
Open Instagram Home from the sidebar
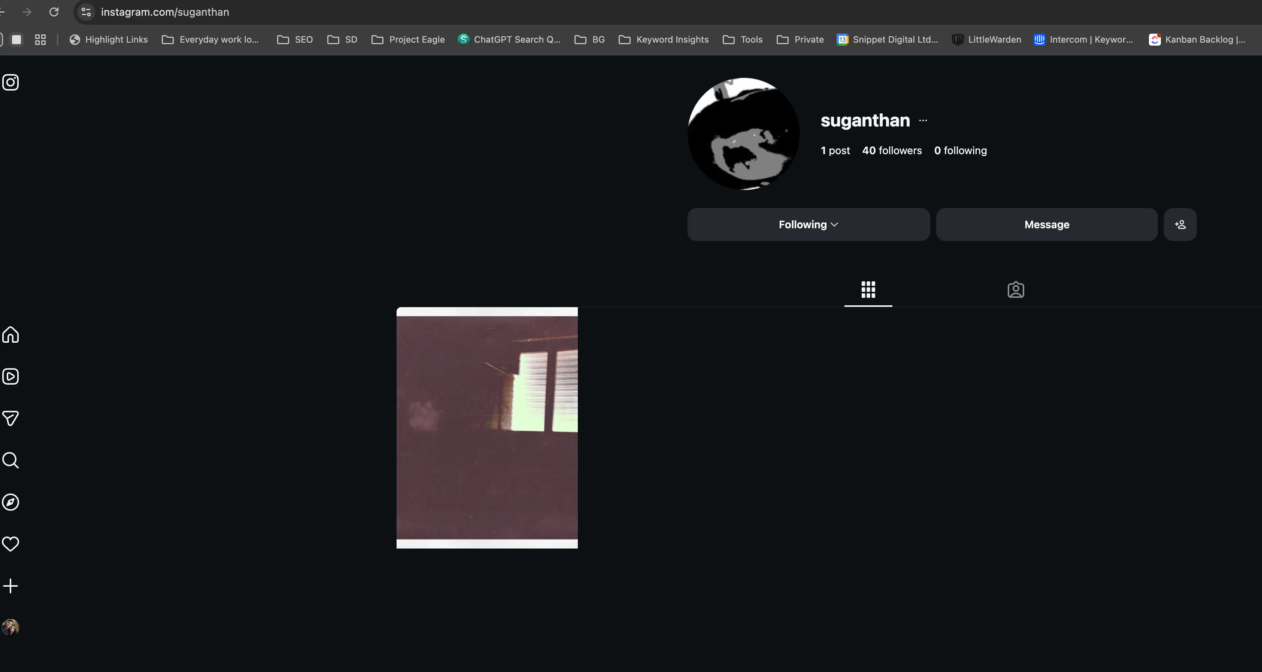tap(10, 335)
